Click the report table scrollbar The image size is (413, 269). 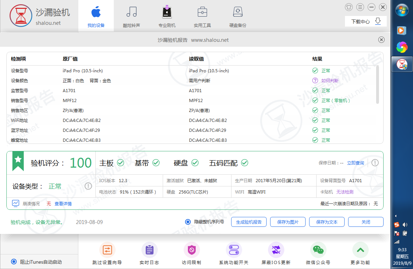point(378,85)
